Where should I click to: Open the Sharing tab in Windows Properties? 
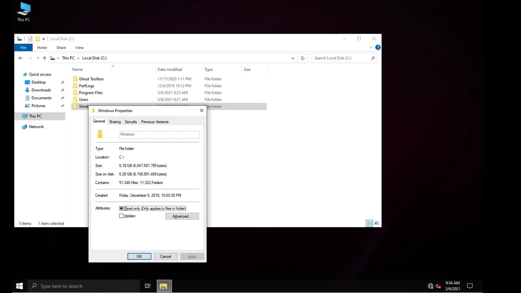115,122
